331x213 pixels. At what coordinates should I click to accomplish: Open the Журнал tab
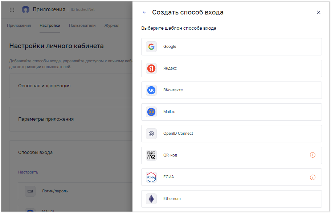(x=112, y=25)
